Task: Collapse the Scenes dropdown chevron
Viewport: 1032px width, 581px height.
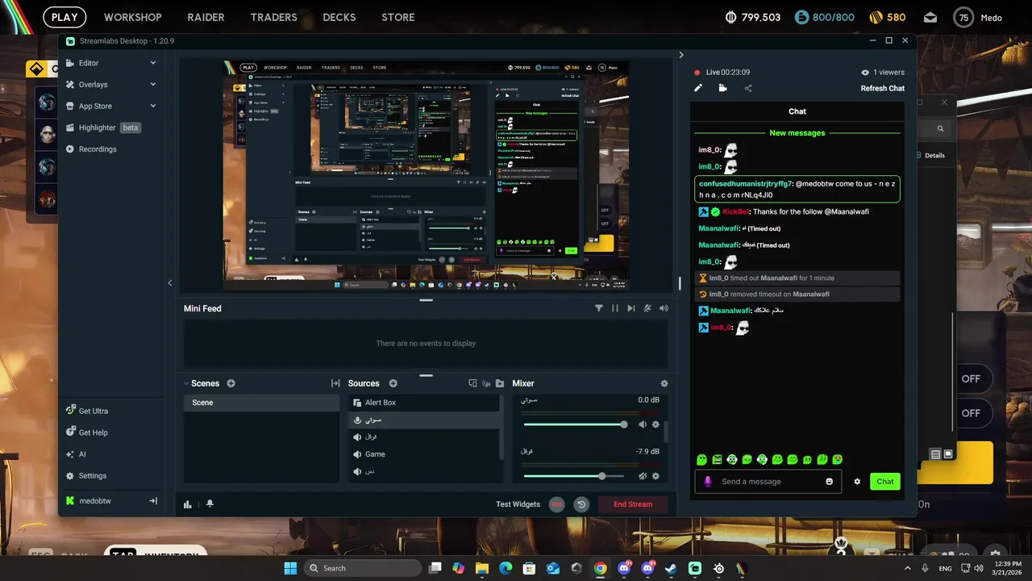Action: pos(186,383)
